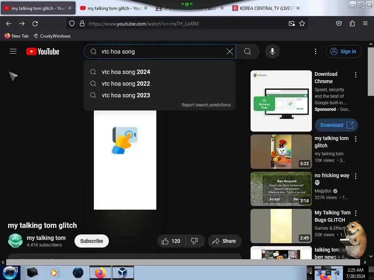Reload the page with the refresh icon
The height and width of the screenshot is (280, 374).
pos(35,24)
